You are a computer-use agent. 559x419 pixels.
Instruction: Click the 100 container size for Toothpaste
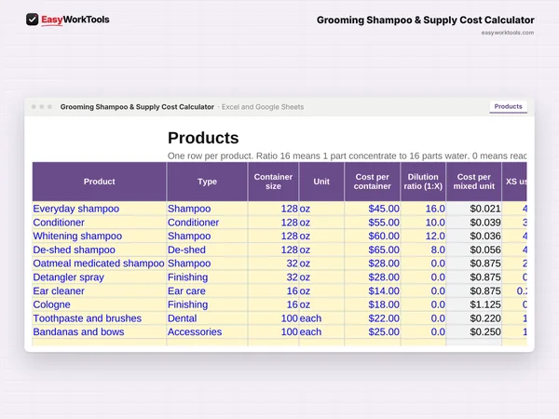273,318
